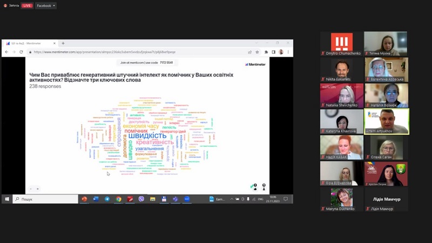Select Artem Artyukhov's video thumbnail
432x243 pixels.
386,121
